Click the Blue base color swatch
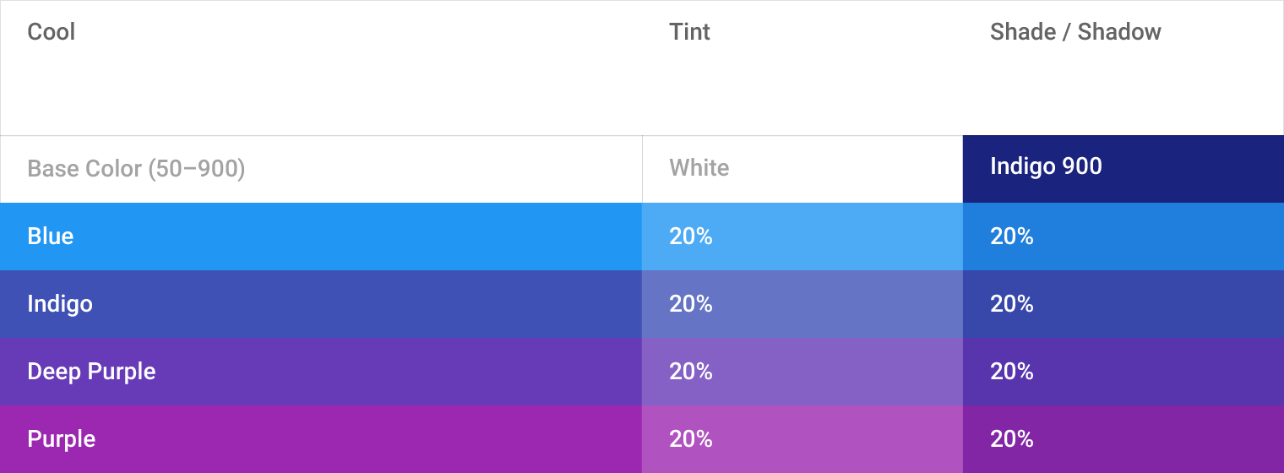The height and width of the screenshot is (473, 1284). (321, 236)
